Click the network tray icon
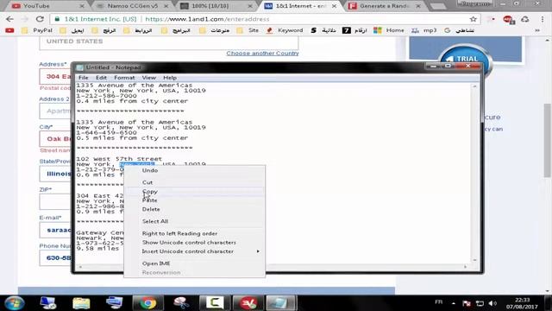552x311 pixels. [480, 303]
